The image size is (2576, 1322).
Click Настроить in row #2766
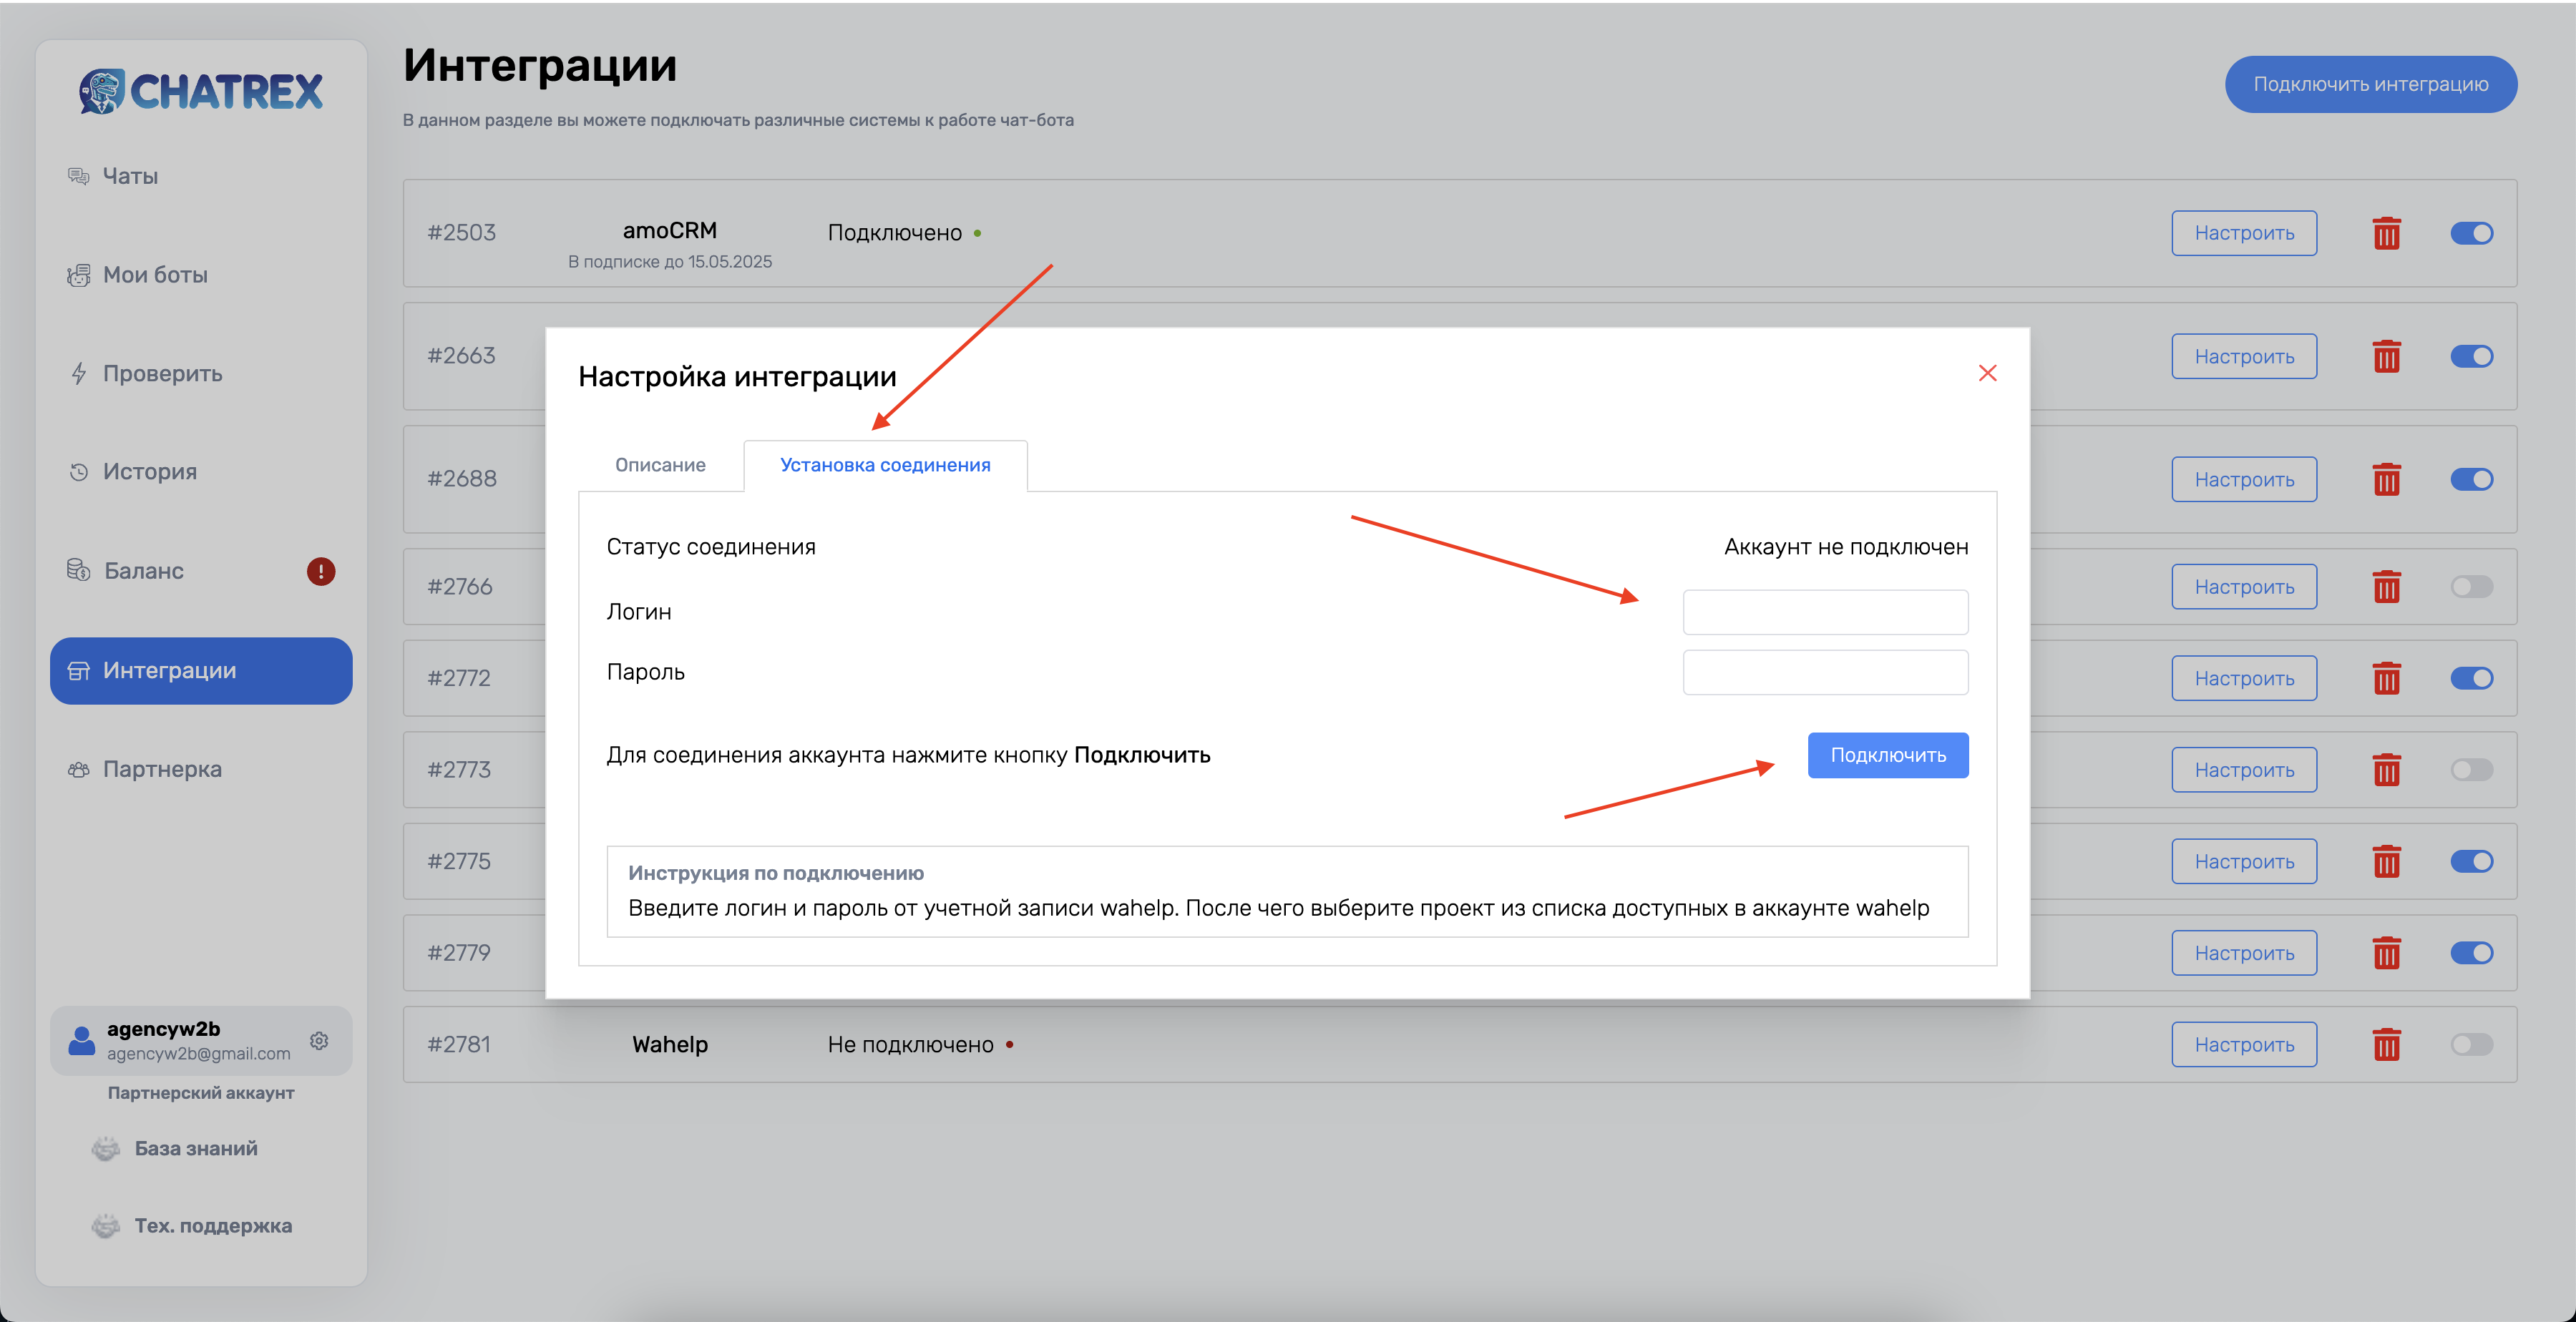pos(2244,587)
